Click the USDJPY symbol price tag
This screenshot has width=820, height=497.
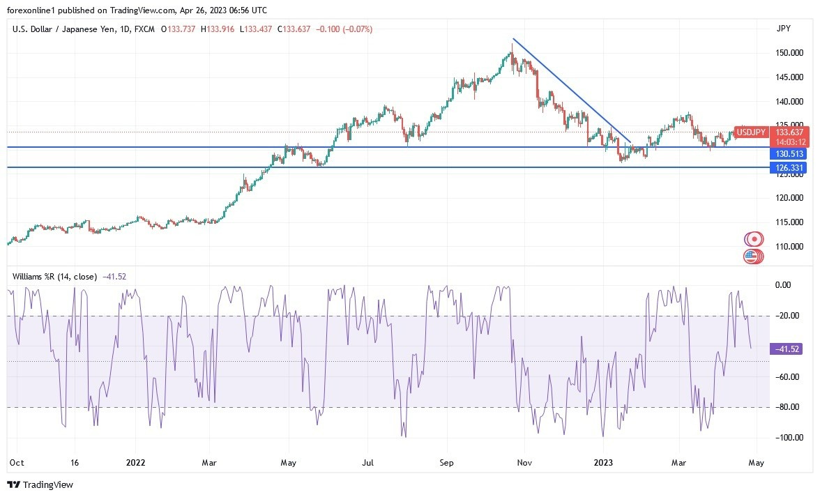tap(751, 132)
